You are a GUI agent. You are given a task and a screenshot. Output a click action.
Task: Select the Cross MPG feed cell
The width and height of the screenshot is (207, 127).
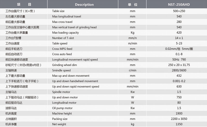click(62, 49)
